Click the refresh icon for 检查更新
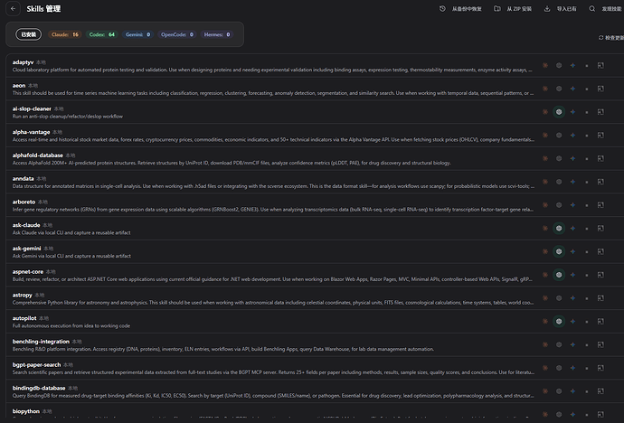This screenshot has width=624, height=423. (x=600, y=38)
